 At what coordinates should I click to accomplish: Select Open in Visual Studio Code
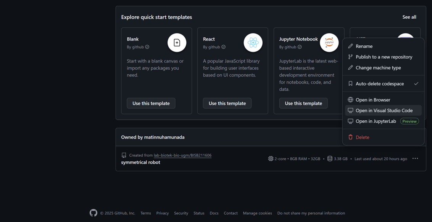[x=384, y=110]
